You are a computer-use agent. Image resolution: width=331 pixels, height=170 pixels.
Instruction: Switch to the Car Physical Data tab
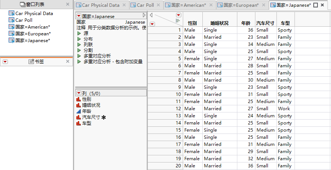tap(100, 5)
